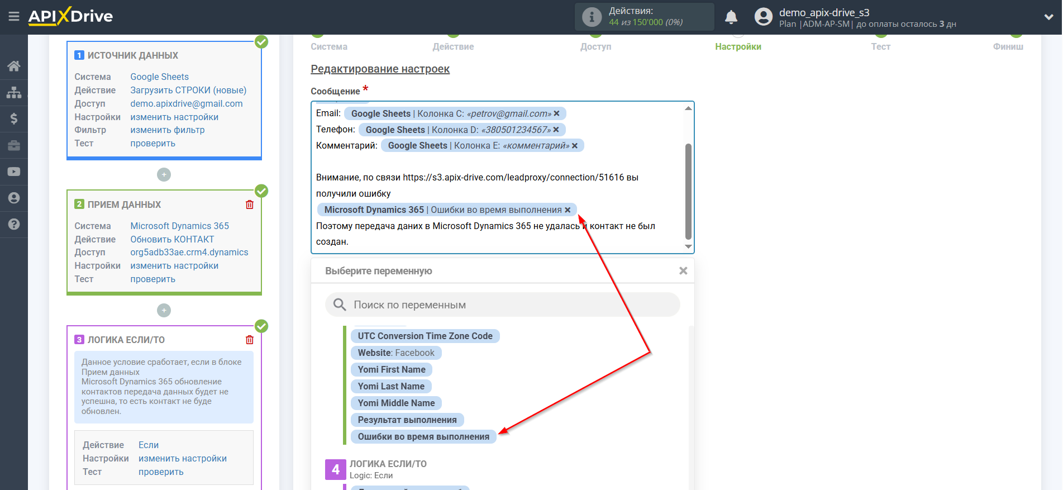This screenshot has height=490, width=1063.
Task: Click the search magnifier icon
Action: 340,305
